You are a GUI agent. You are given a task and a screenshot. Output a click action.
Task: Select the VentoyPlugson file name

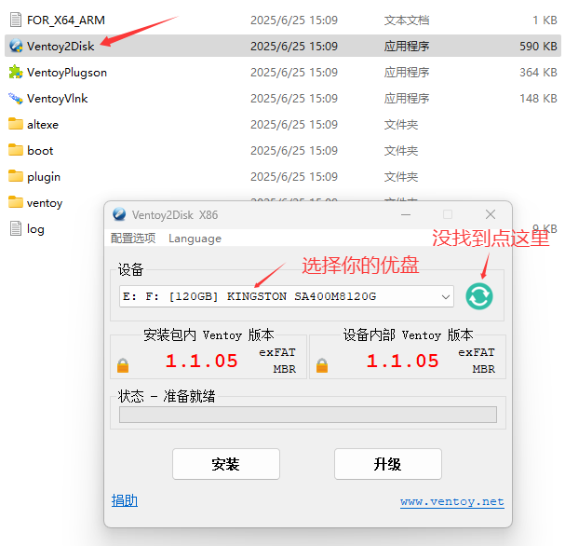pos(67,73)
